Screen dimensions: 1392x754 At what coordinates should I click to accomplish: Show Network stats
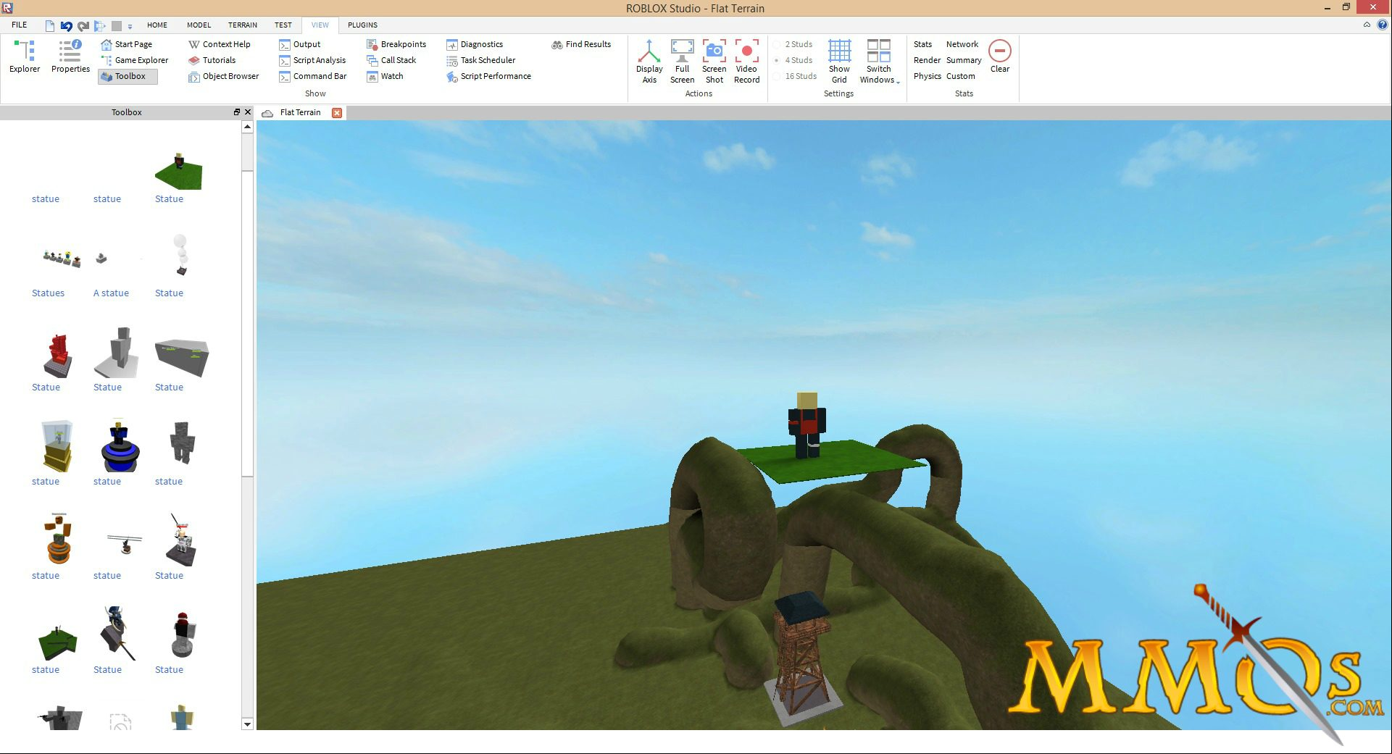pyautogui.click(x=962, y=44)
